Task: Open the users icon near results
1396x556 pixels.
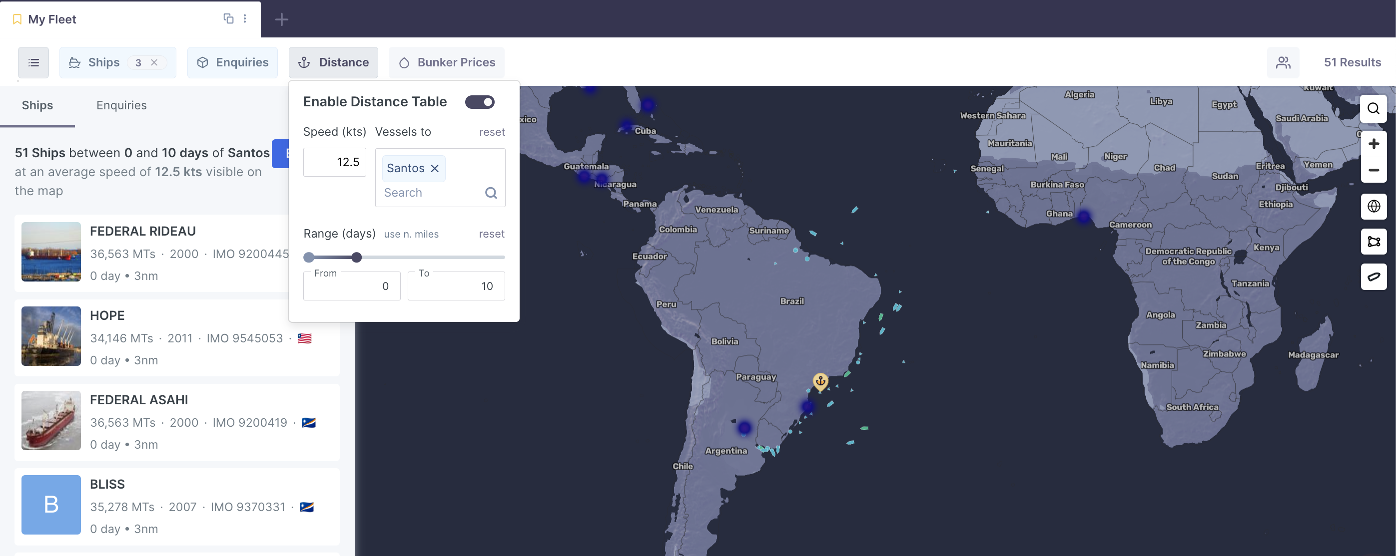Action: pos(1283,63)
